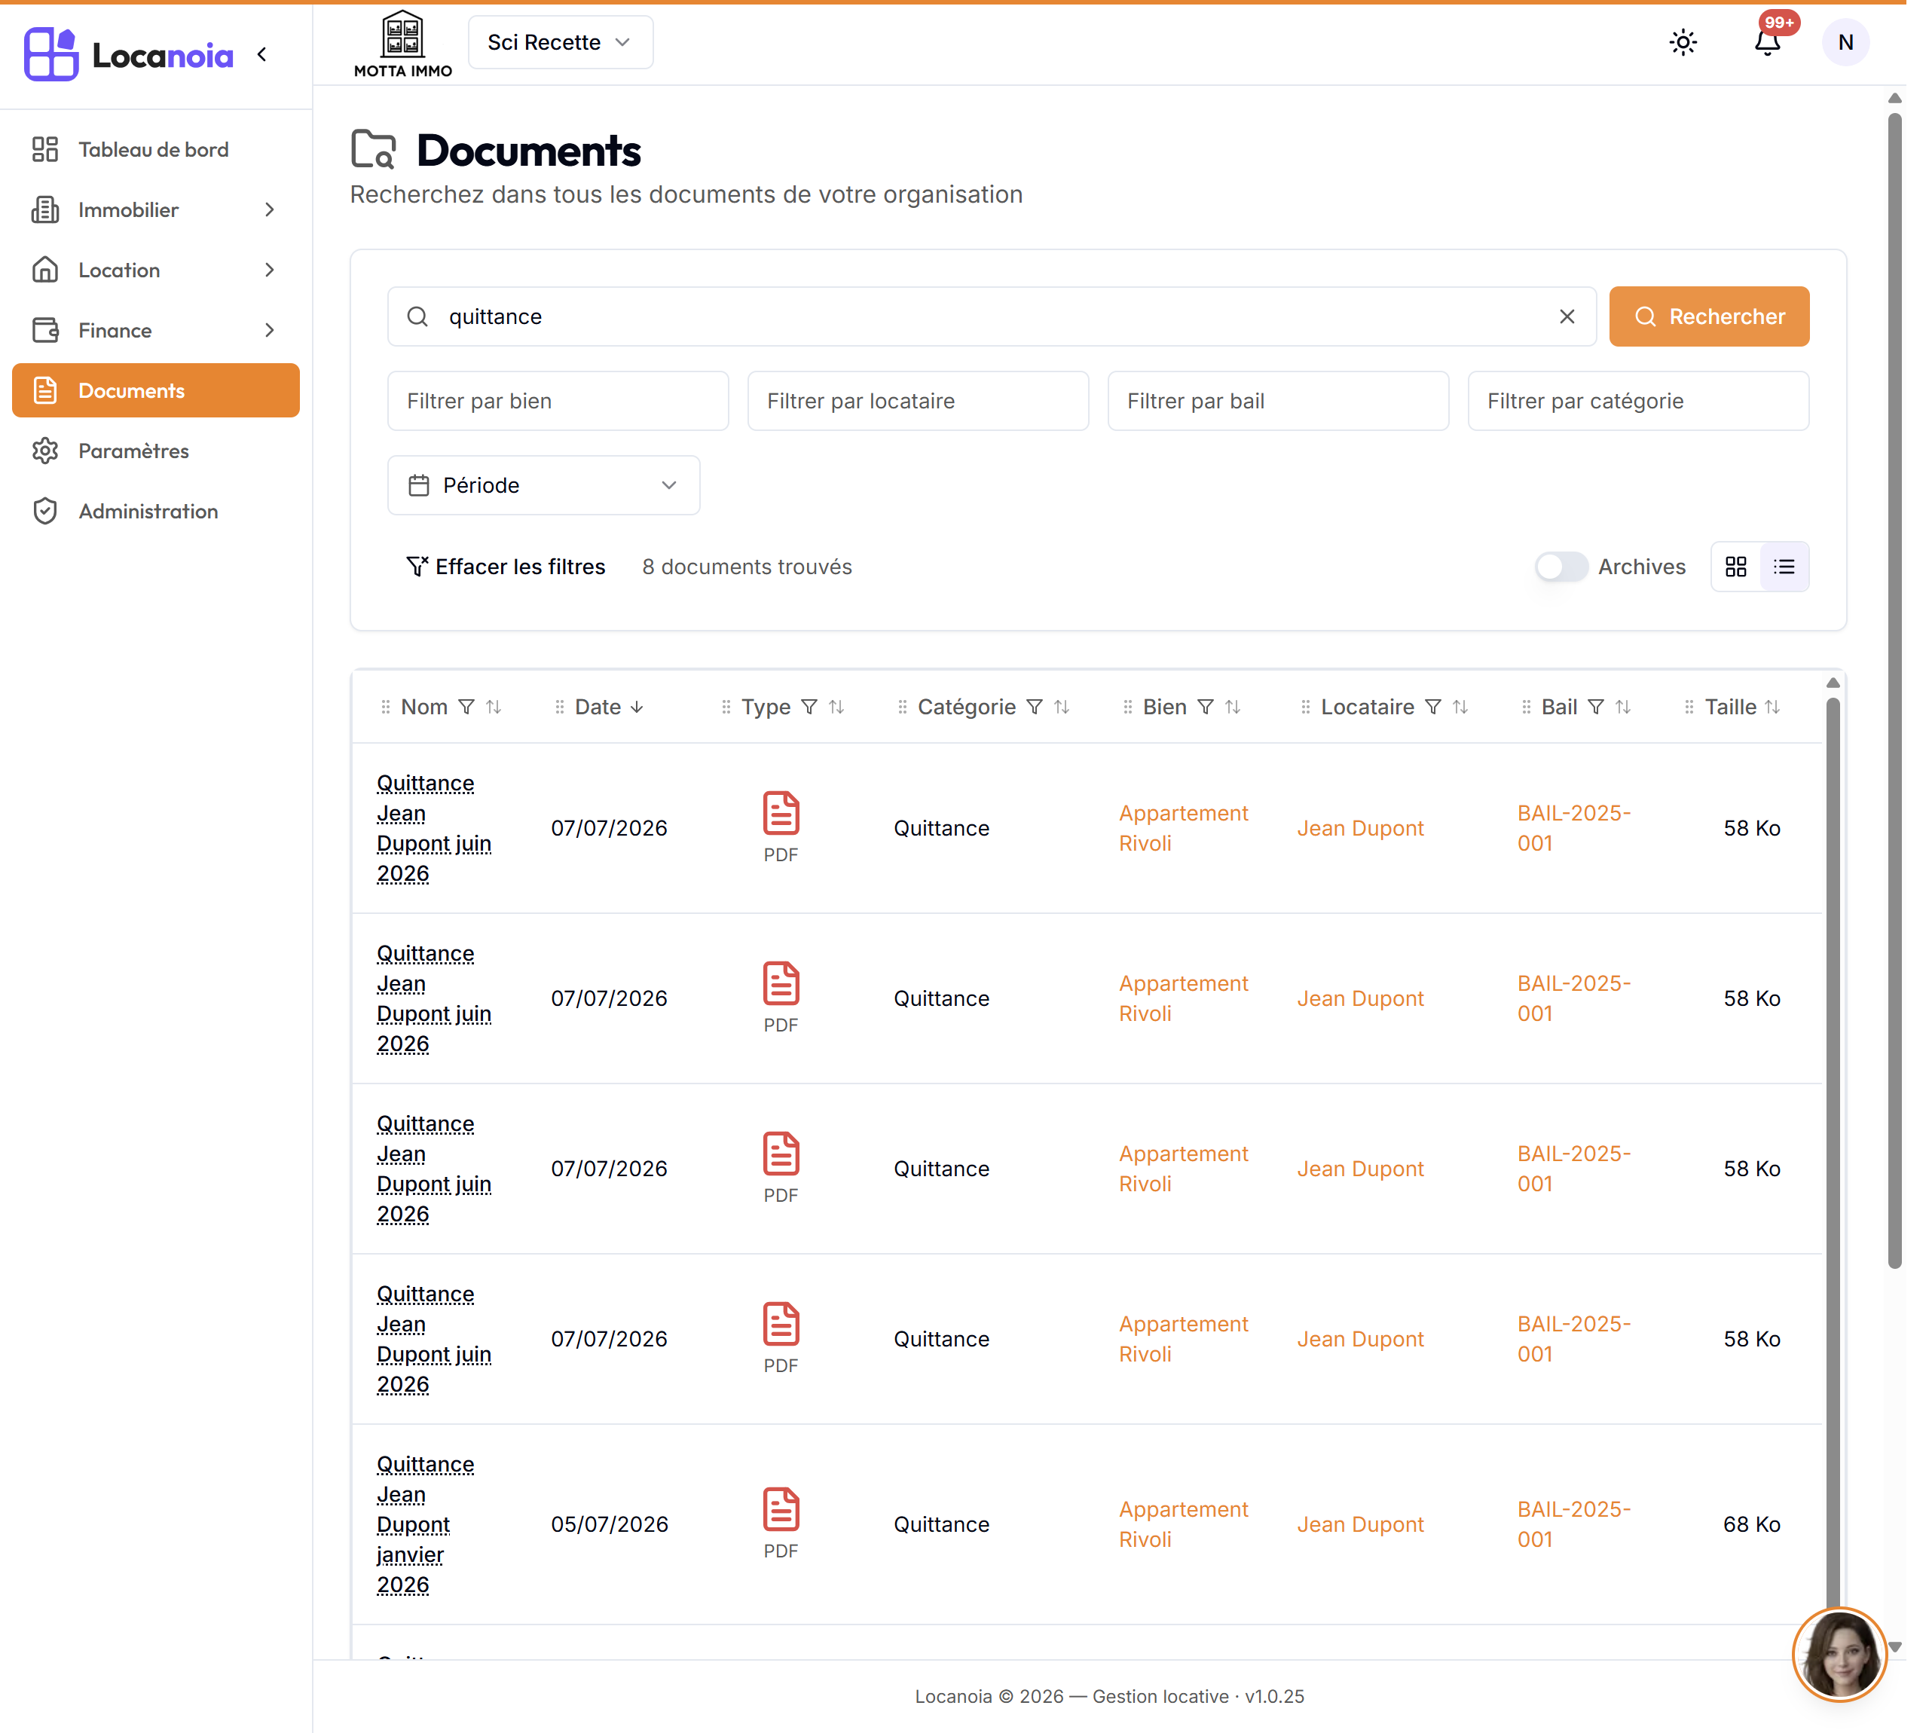Toggle the light theme sun icon
Image resolution: width=1929 pixels, height=1733 pixels.
click(1683, 43)
